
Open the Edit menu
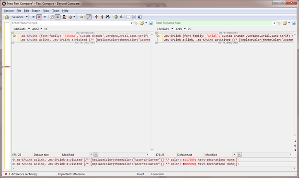coord(26,11)
